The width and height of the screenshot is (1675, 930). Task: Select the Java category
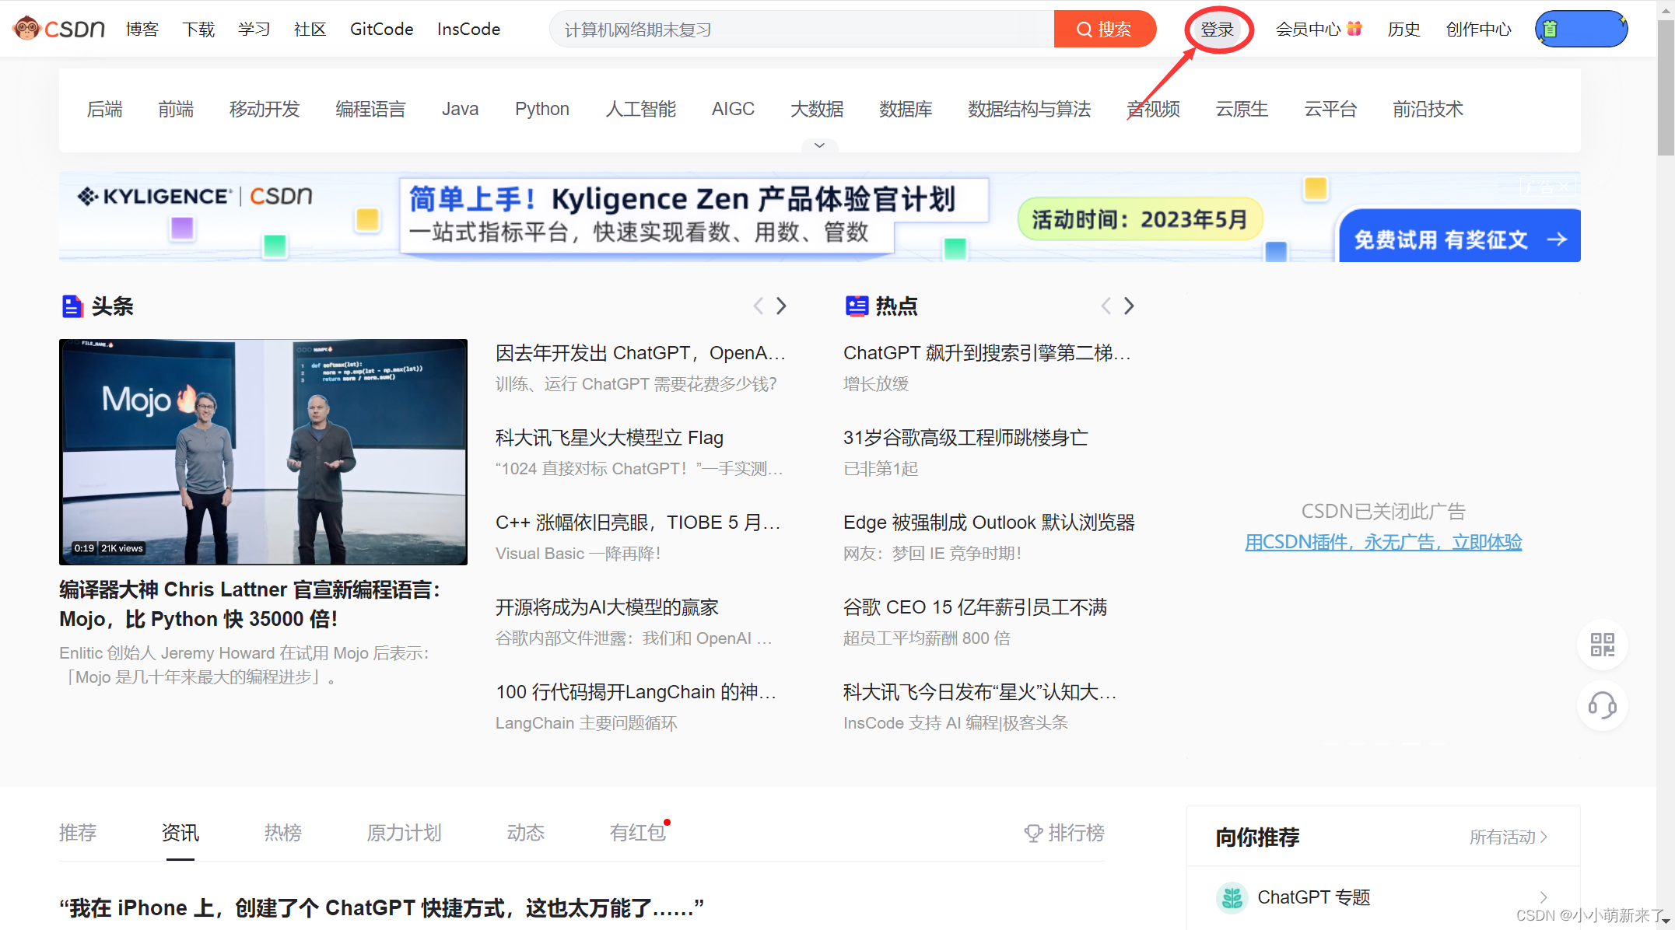461,109
